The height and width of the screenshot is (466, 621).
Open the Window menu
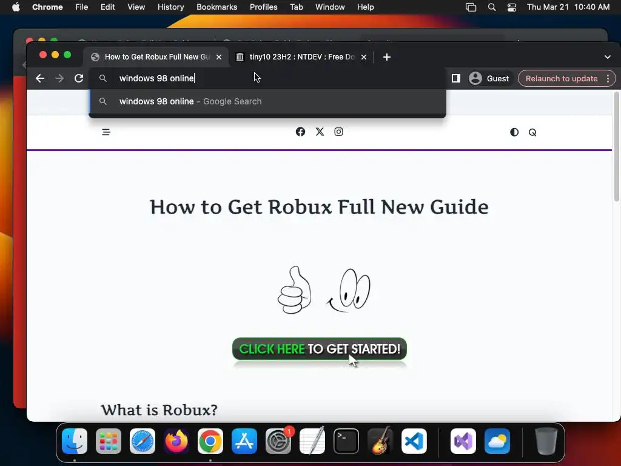[x=330, y=7]
